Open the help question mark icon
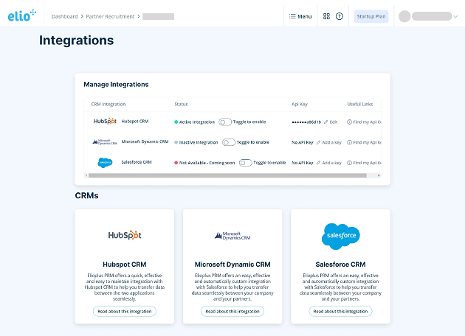 click(x=340, y=16)
